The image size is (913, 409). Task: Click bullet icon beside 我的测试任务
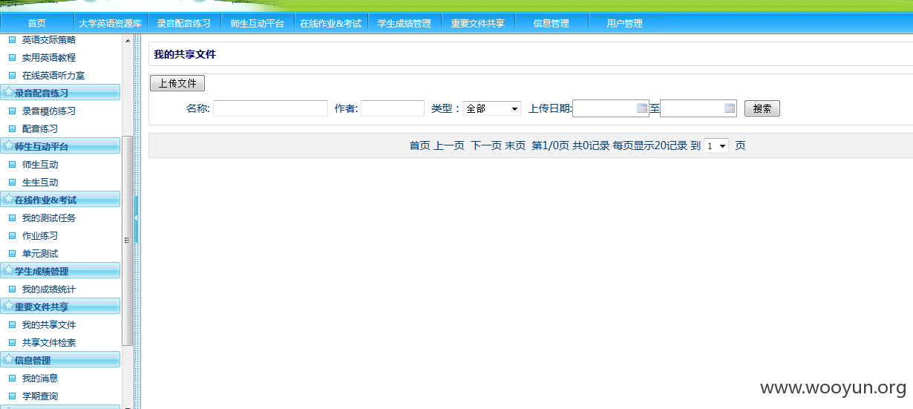(12, 217)
